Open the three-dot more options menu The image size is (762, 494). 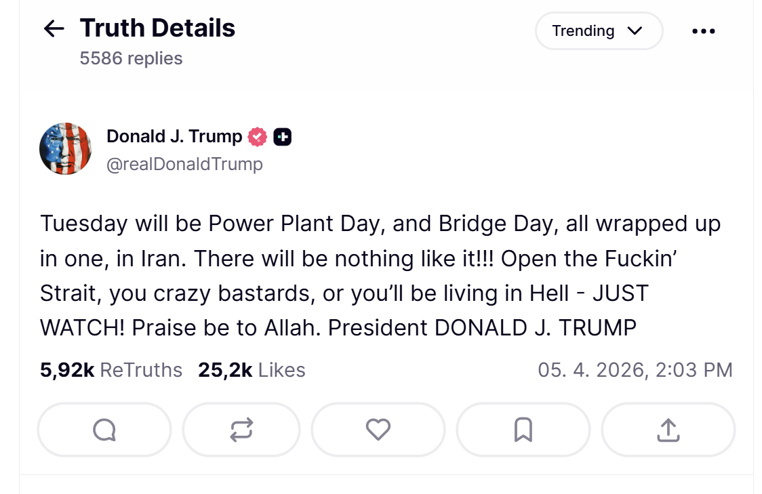pos(703,31)
